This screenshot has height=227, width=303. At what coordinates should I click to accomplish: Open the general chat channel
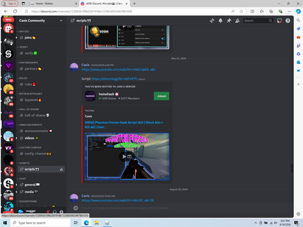[41, 185]
